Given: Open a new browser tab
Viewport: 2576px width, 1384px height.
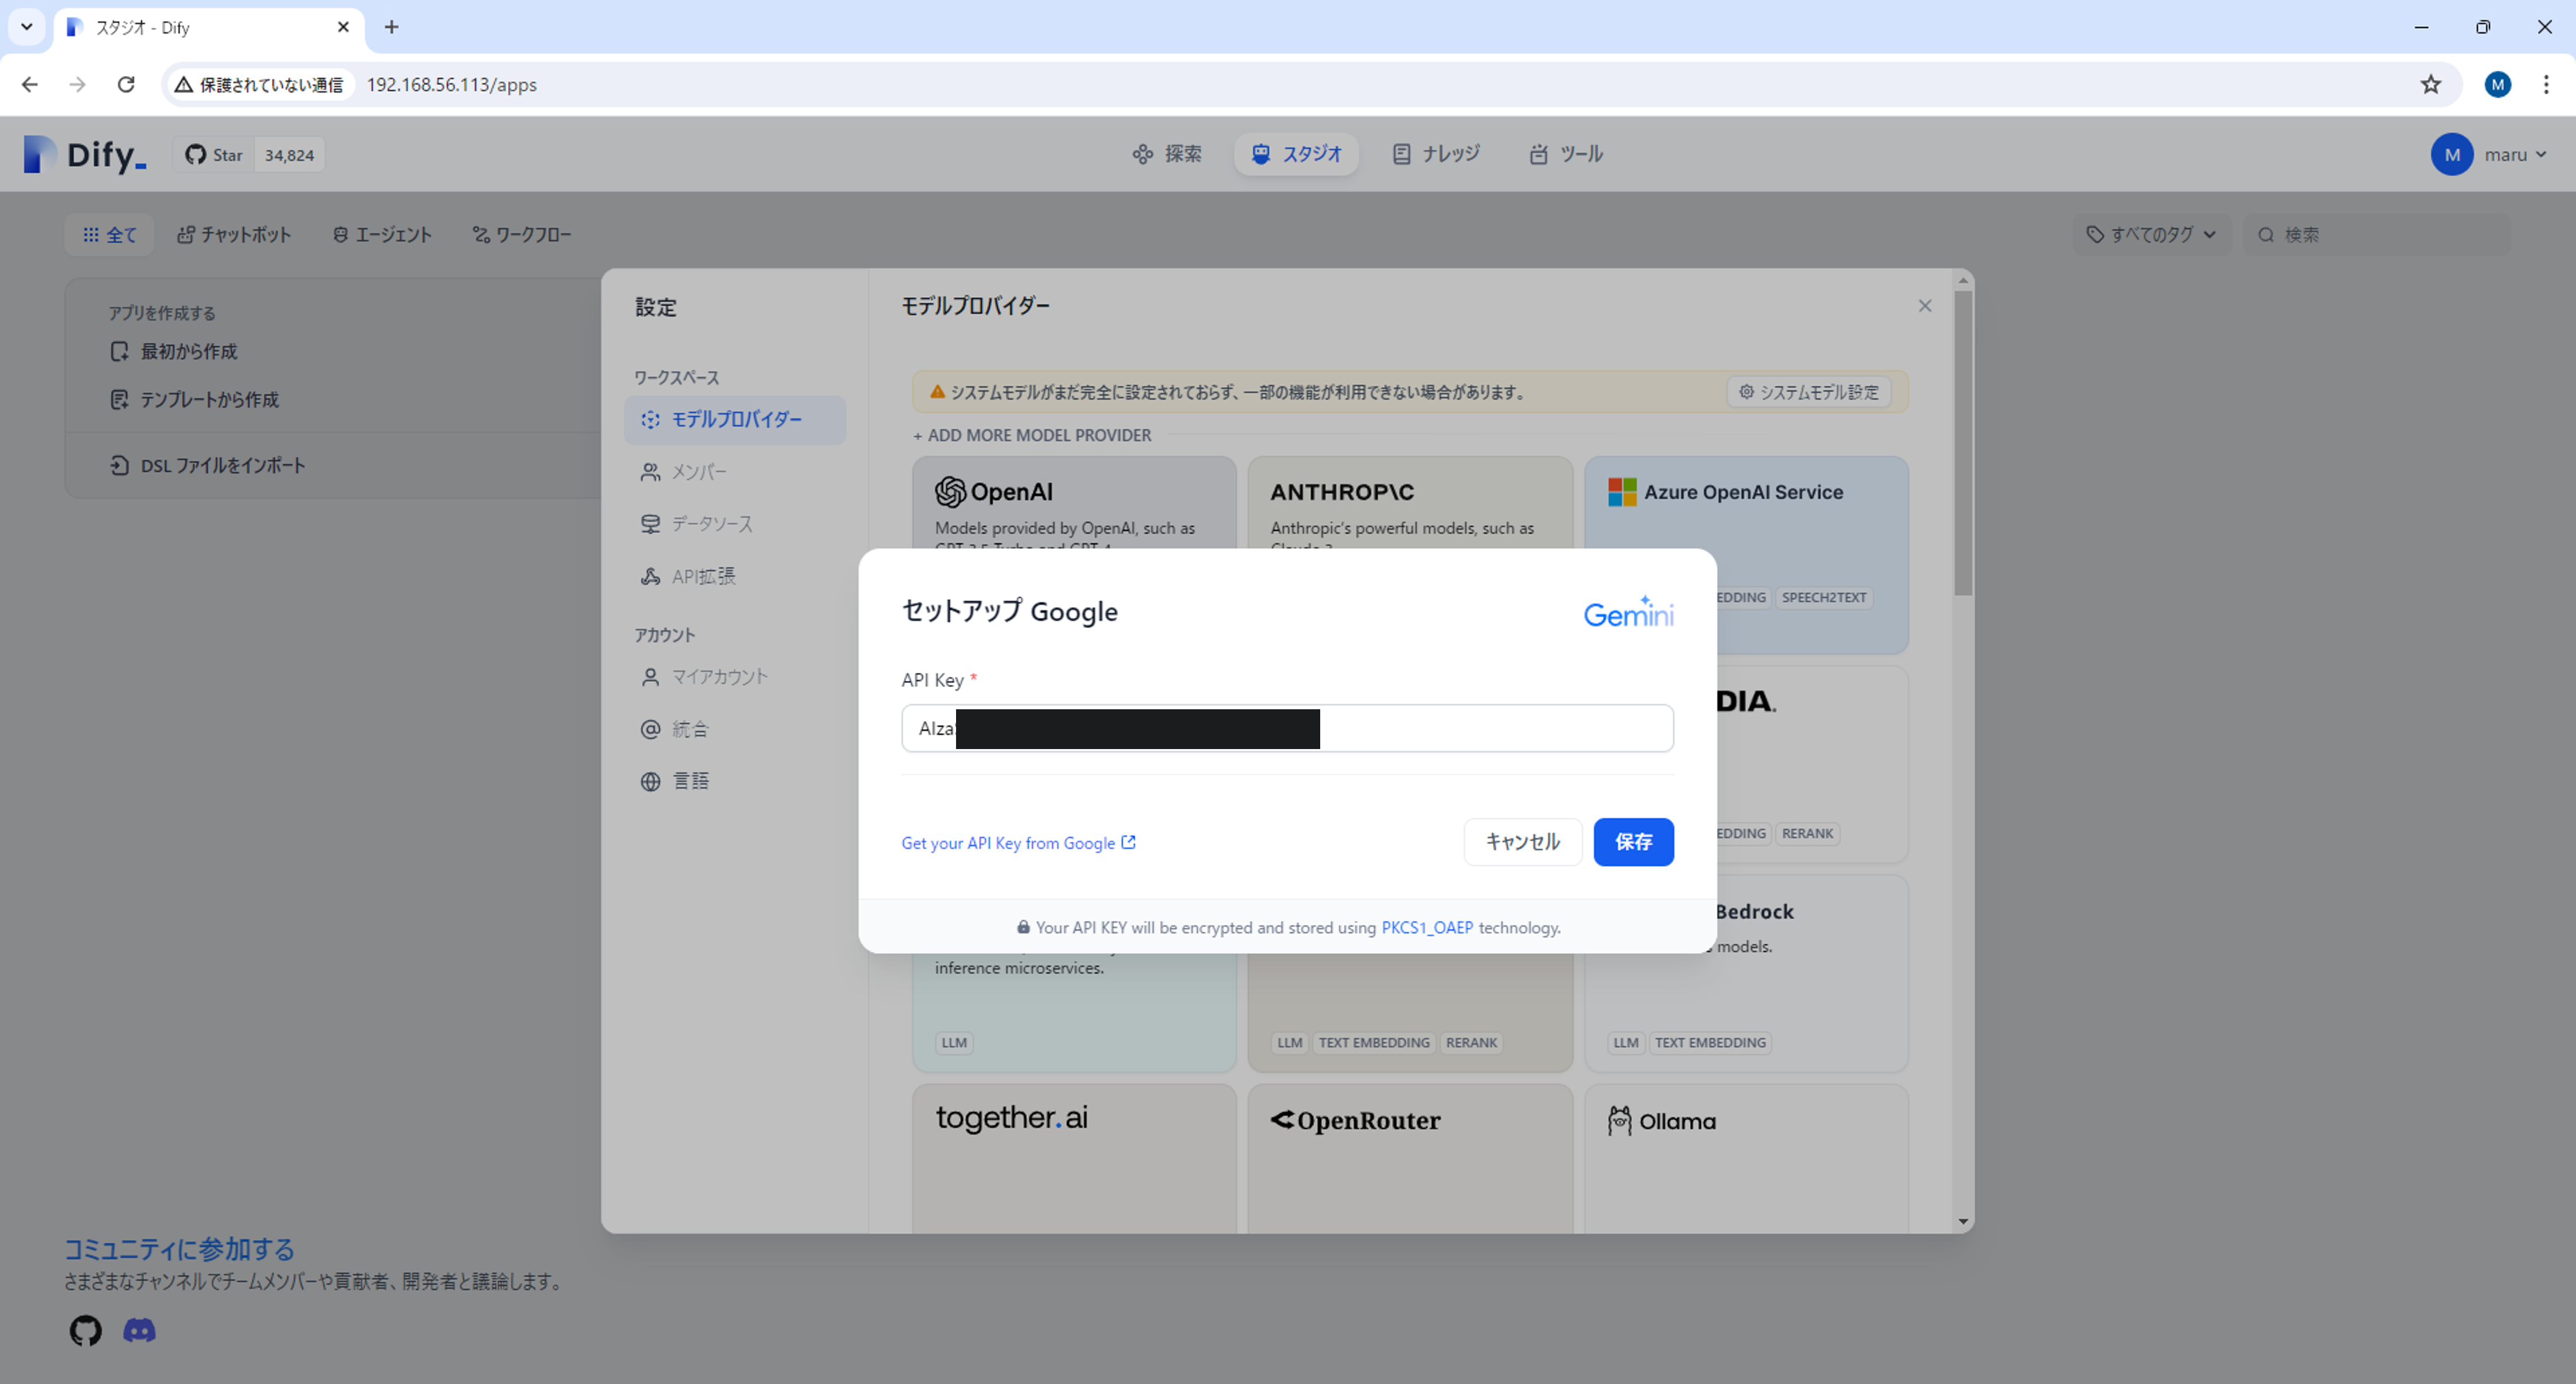Looking at the screenshot, I should point(392,27).
